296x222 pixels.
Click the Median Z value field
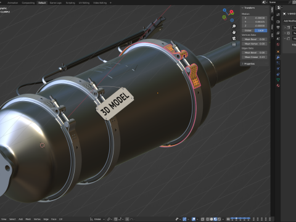coord(254,26)
